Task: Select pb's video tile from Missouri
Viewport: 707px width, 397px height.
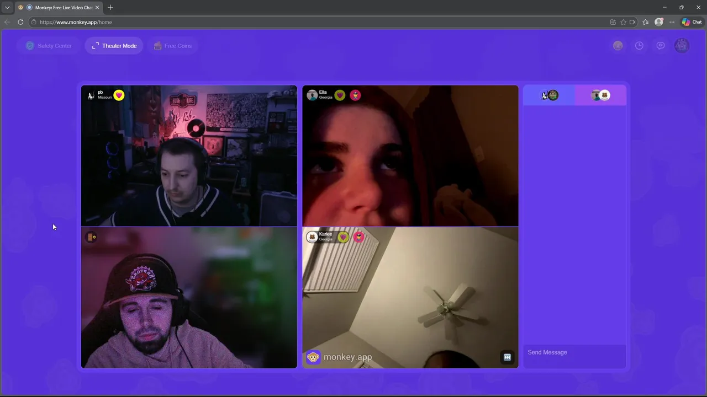Action: click(x=189, y=156)
